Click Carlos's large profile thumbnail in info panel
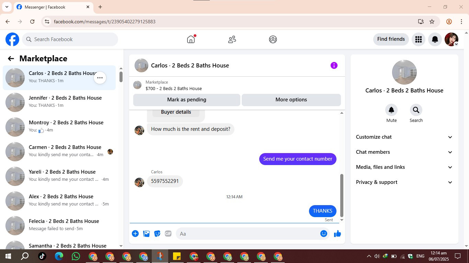 click(404, 72)
